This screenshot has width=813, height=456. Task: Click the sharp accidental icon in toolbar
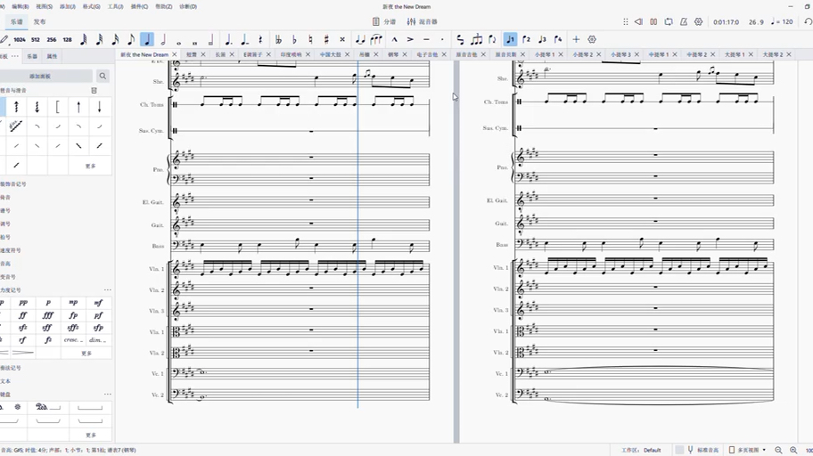pos(326,39)
